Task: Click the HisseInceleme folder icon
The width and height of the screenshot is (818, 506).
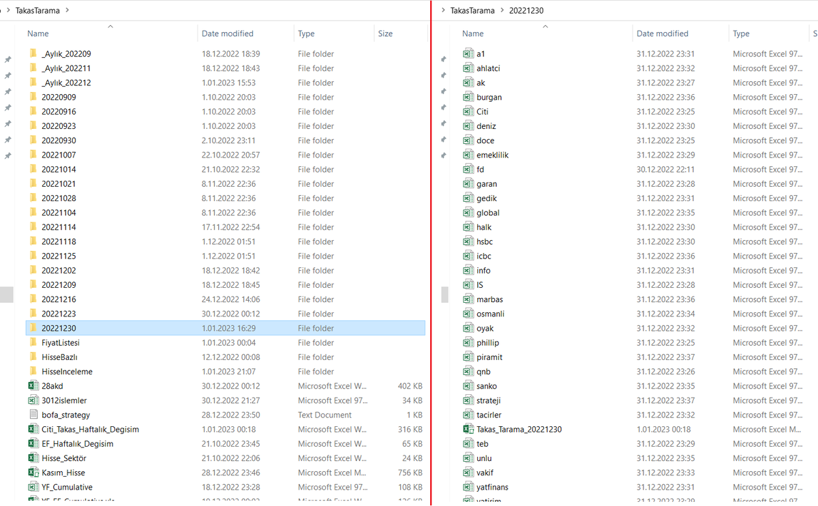Action: (33, 372)
